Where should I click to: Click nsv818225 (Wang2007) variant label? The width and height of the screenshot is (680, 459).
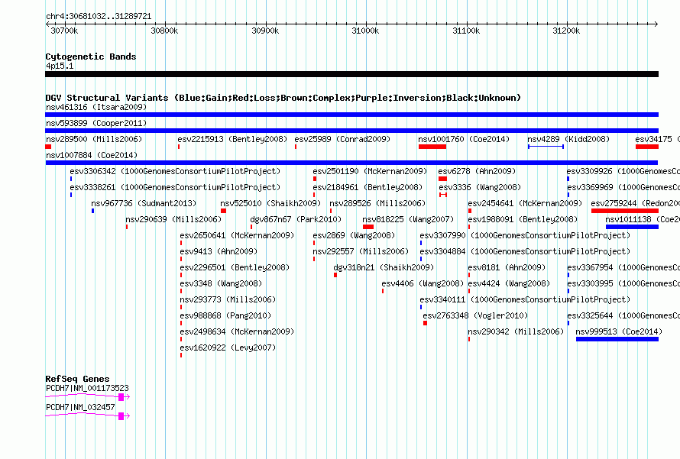pos(408,219)
